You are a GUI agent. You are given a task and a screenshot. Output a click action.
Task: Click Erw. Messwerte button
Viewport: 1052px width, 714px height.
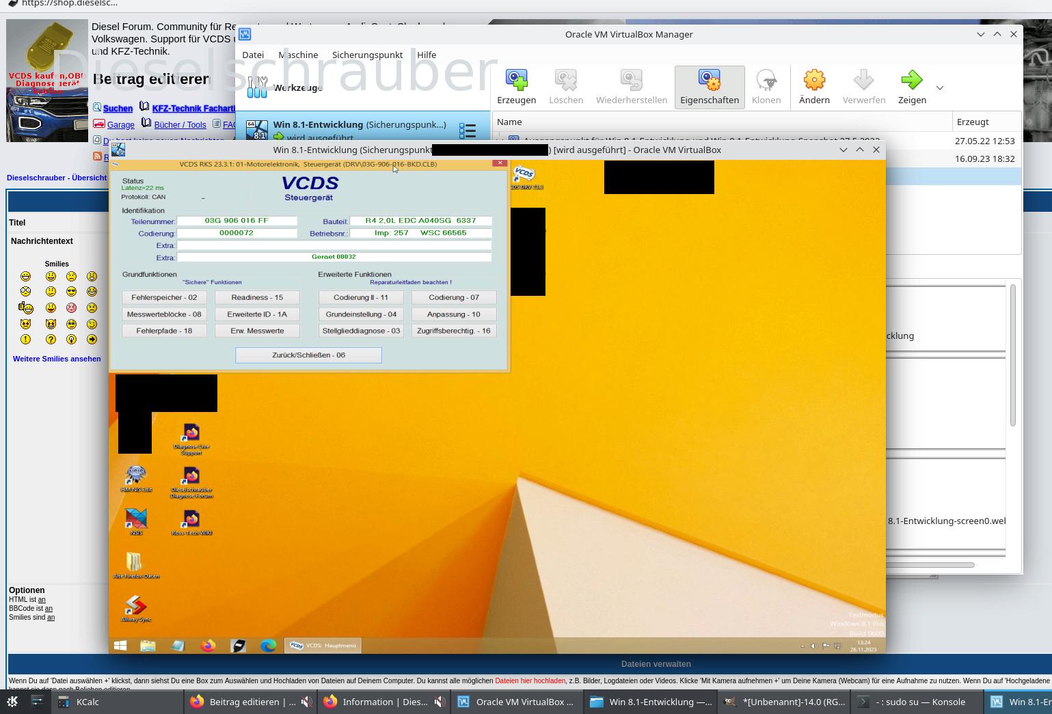tap(257, 331)
